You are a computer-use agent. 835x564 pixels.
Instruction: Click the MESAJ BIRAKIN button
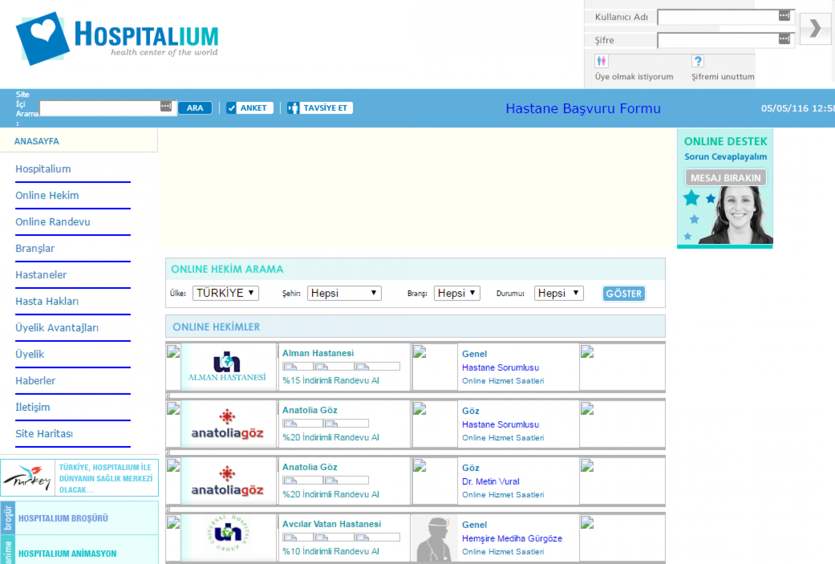coord(725,178)
